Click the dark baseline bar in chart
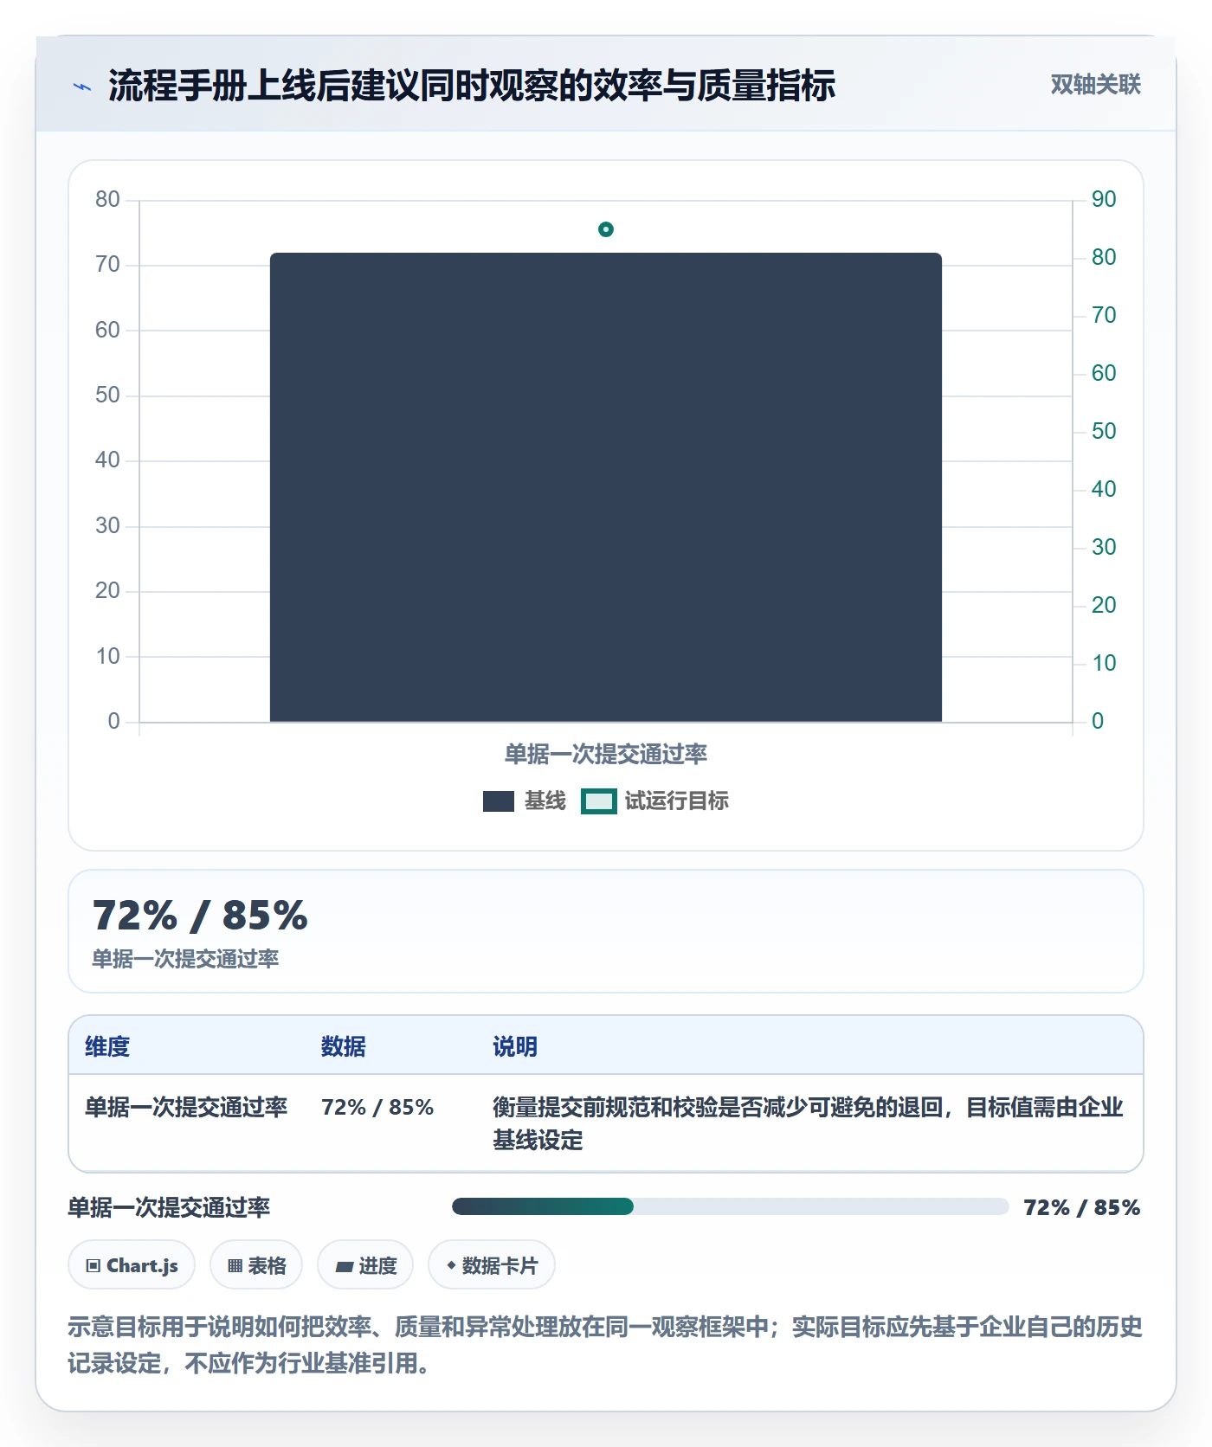 [x=606, y=487]
